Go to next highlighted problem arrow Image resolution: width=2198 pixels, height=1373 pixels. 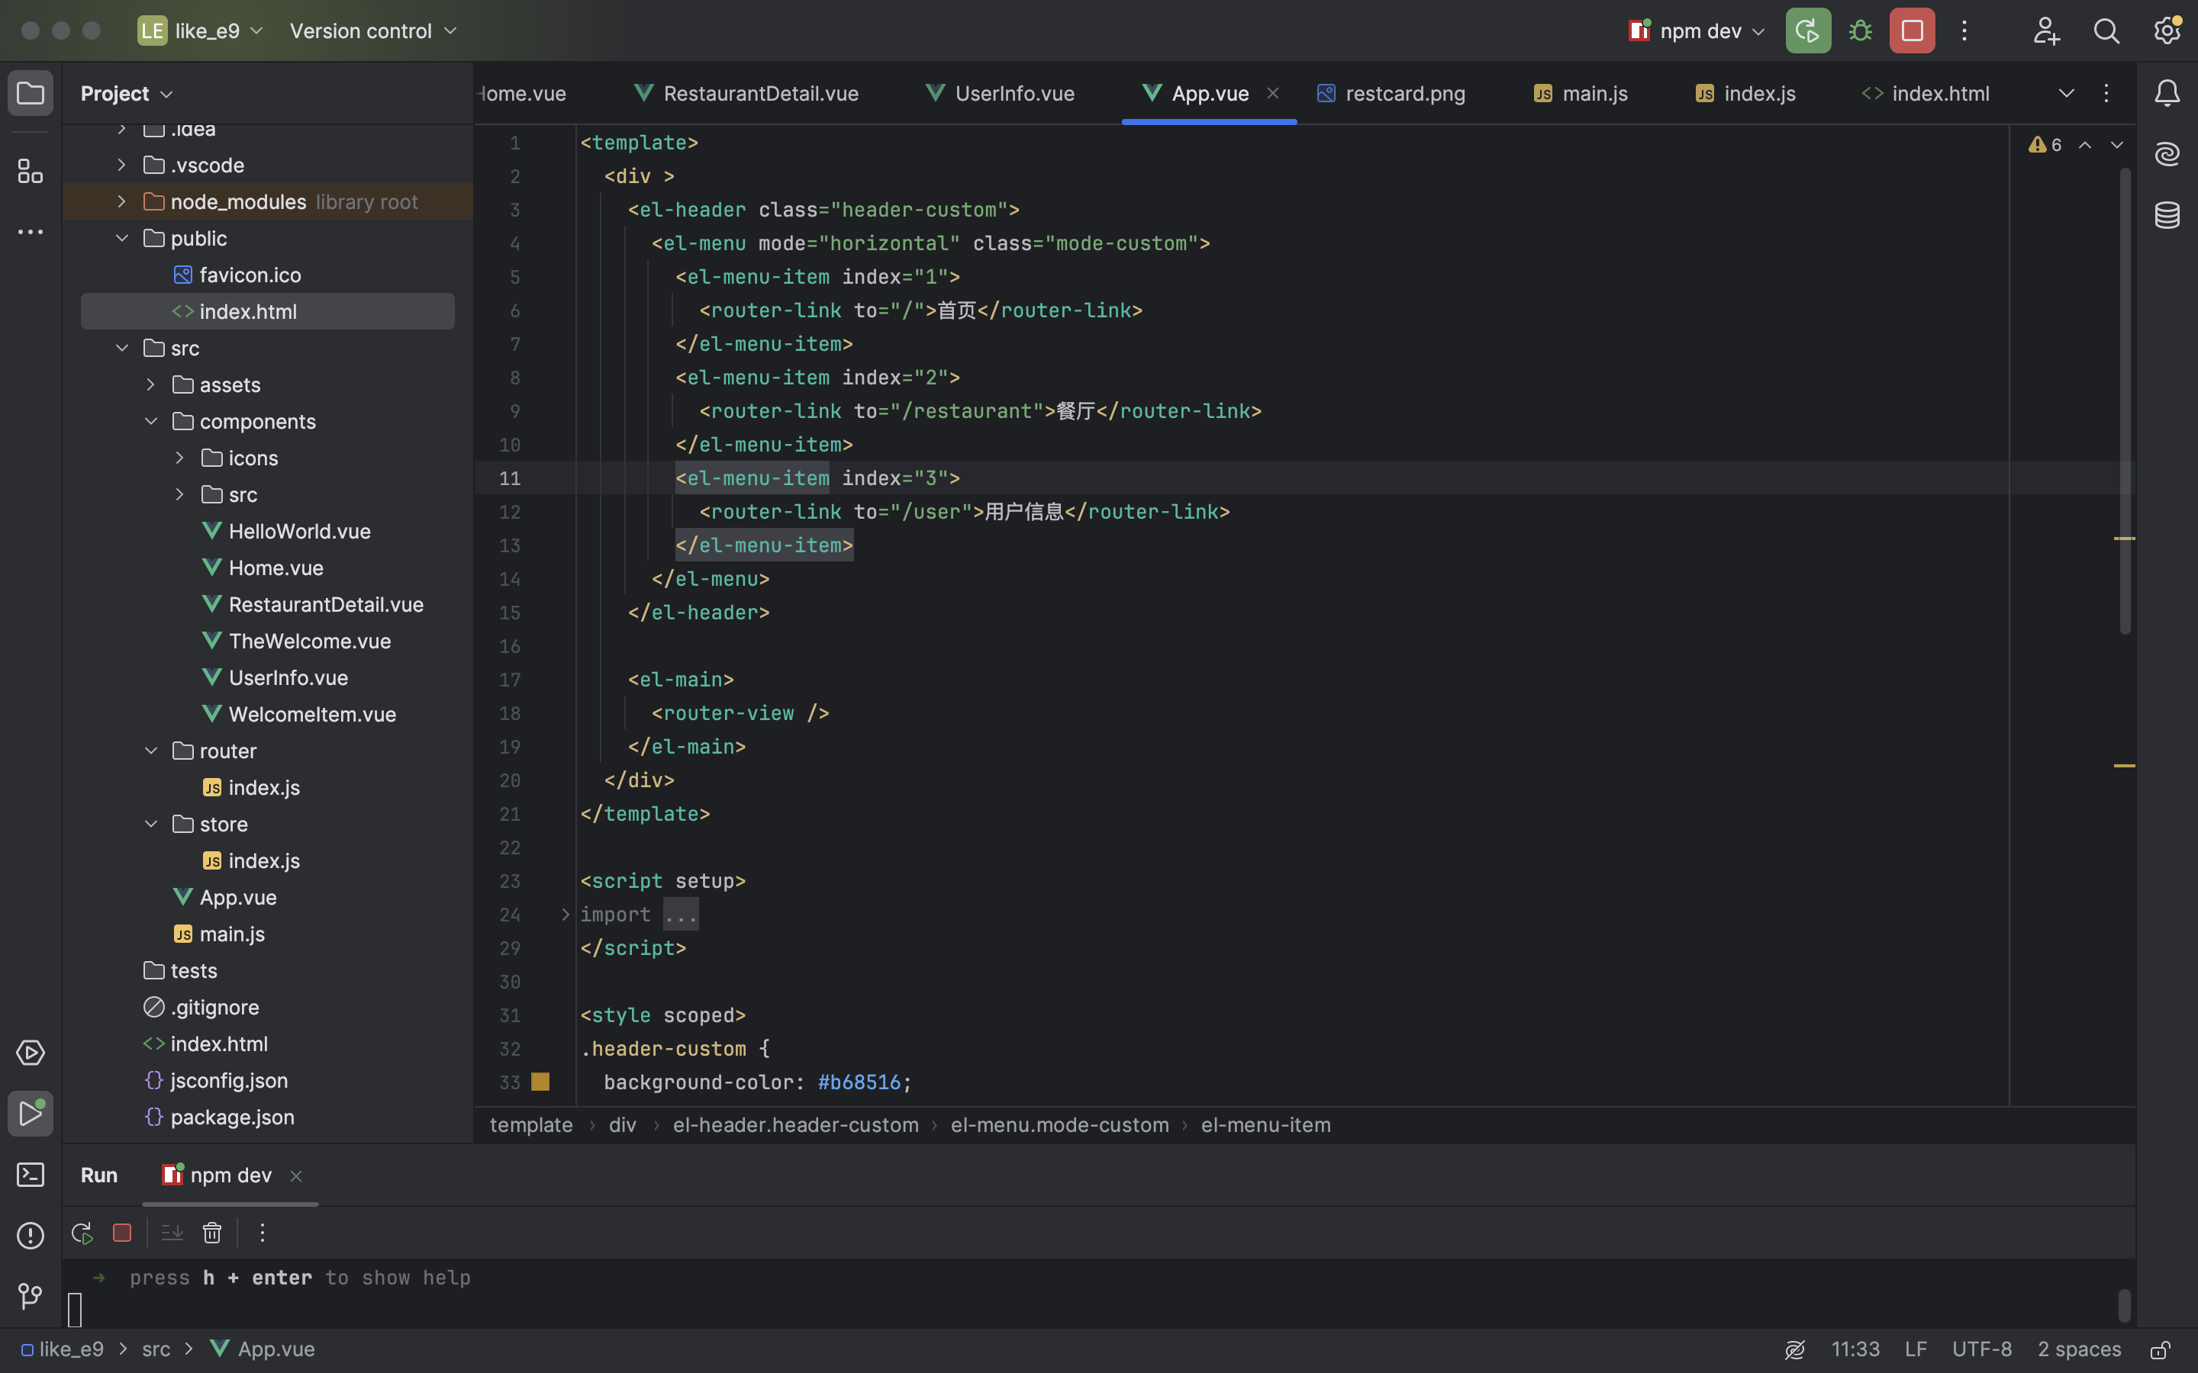click(x=2116, y=145)
